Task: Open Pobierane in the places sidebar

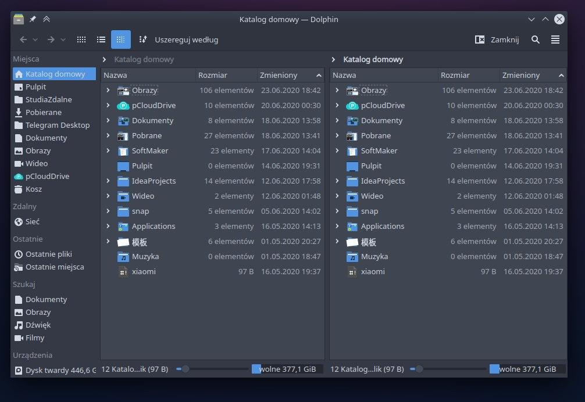Action: tap(43, 112)
